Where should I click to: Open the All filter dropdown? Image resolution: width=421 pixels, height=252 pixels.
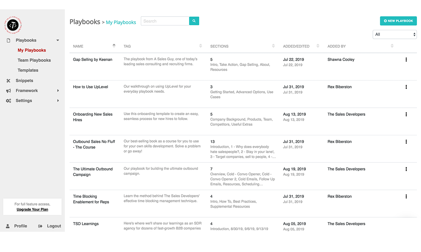point(394,34)
